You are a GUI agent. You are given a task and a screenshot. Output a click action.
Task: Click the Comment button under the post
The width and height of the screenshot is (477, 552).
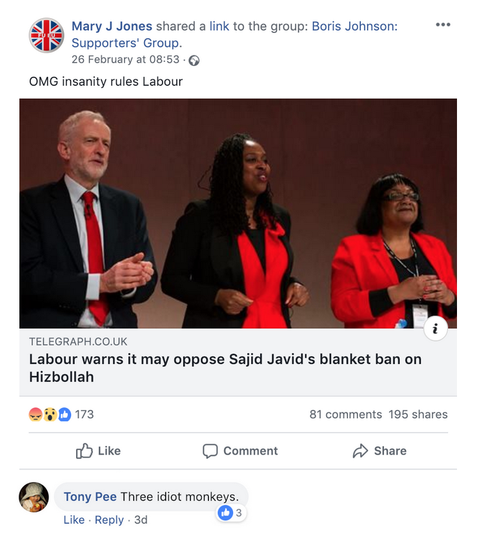[x=240, y=451]
